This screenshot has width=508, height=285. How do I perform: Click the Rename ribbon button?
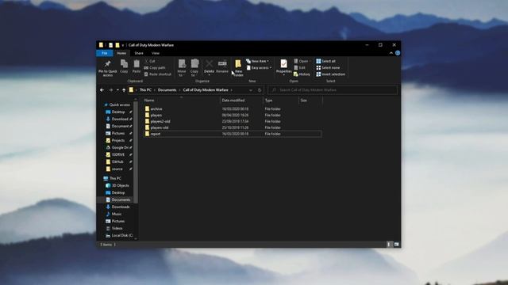pos(222,66)
